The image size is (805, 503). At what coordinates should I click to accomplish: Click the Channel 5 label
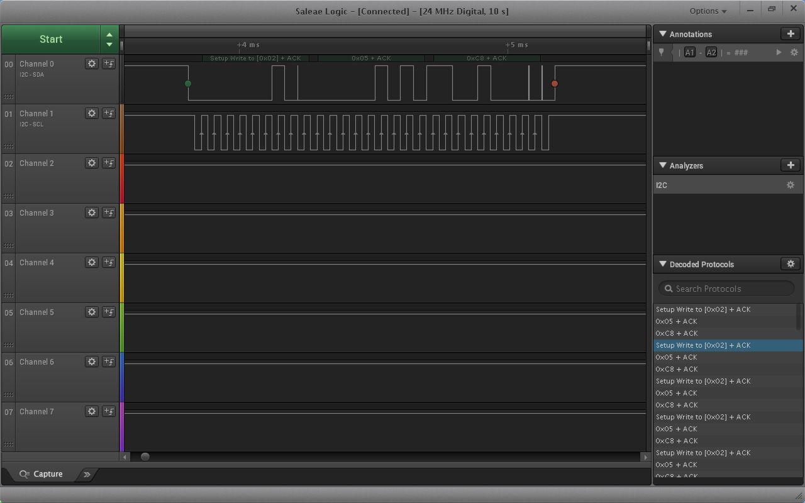pos(36,312)
